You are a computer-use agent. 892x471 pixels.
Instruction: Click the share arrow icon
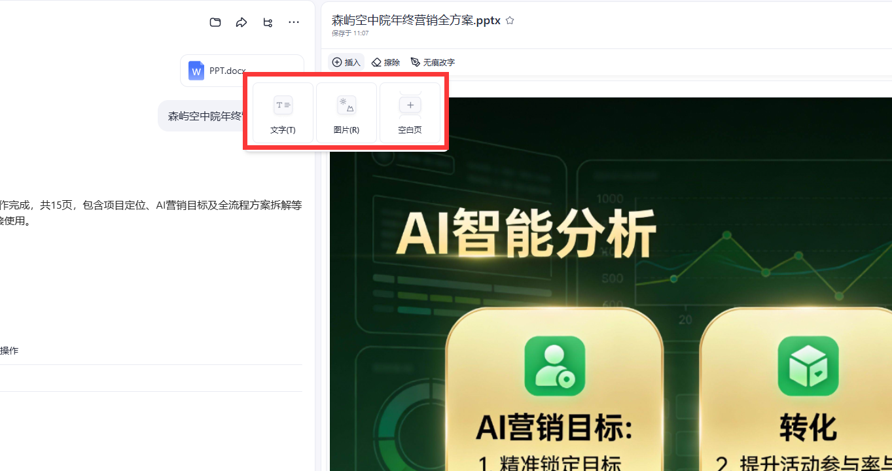(241, 22)
